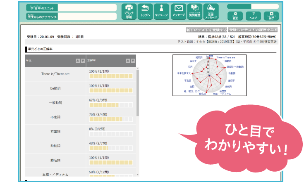Open 設定 settings gear button

coord(235,16)
